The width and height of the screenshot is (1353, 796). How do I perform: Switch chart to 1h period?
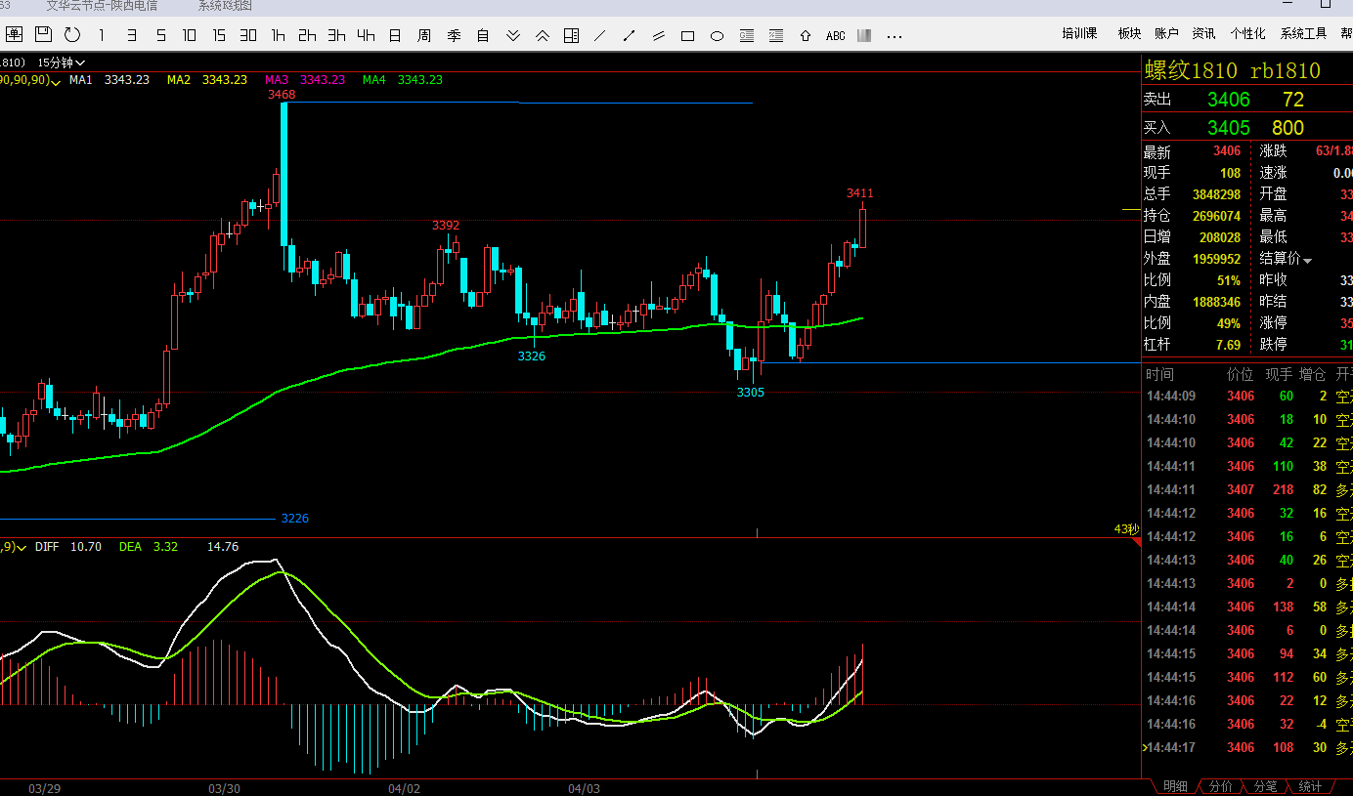click(x=279, y=35)
